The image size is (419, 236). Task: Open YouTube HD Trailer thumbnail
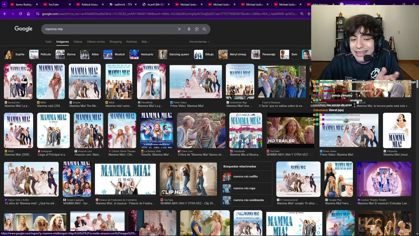(290, 130)
